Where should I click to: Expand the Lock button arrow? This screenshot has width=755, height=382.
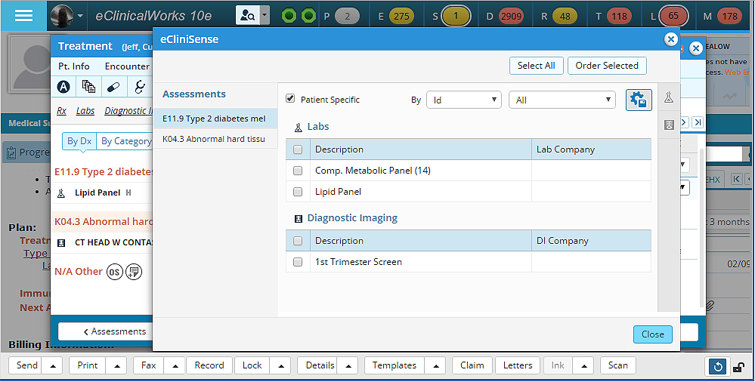click(280, 365)
